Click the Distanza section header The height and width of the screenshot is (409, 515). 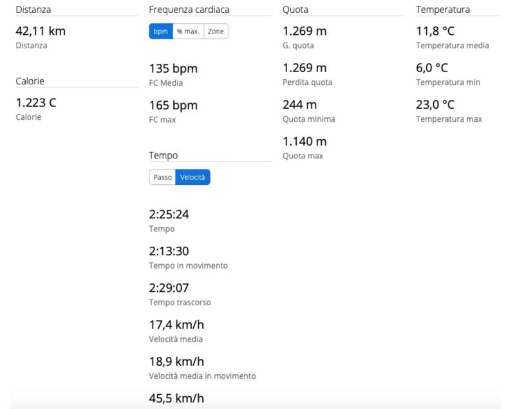[33, 10]
